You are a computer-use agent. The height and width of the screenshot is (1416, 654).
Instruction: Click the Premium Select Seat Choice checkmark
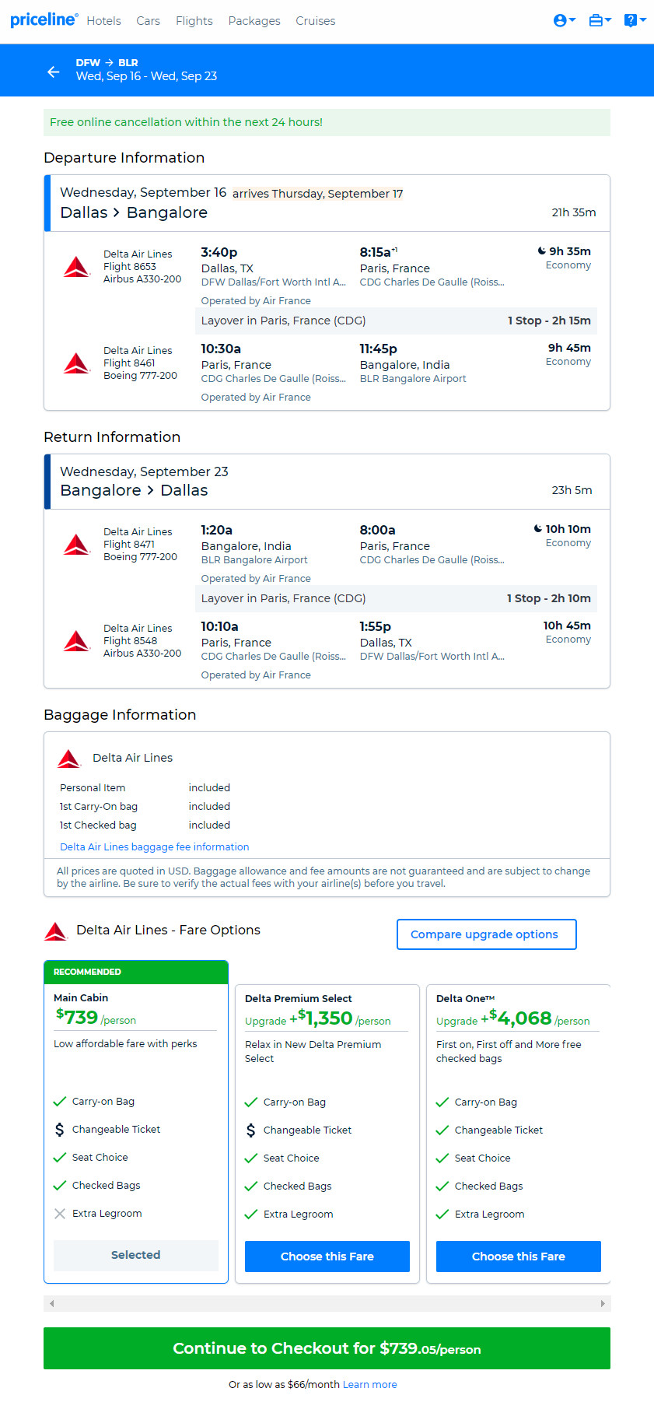point(251,1158)
